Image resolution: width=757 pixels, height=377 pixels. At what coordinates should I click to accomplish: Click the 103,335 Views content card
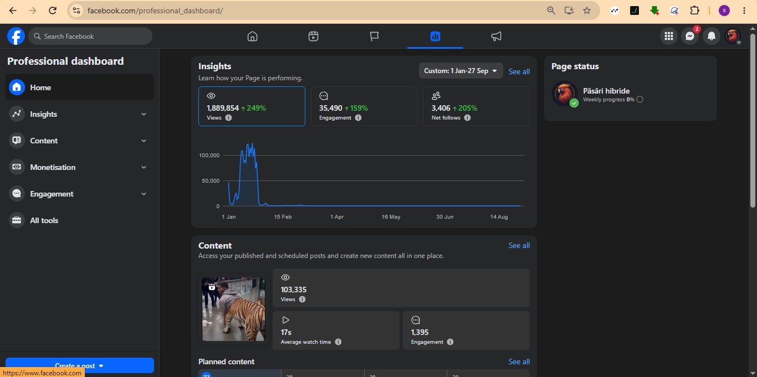pos(401,288)
